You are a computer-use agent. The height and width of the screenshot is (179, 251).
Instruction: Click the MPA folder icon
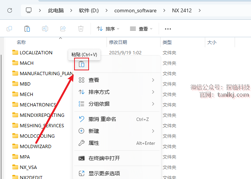coord(15,157)
